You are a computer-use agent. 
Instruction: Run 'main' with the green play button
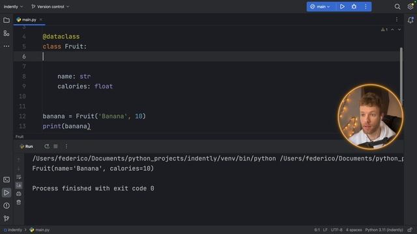[x=342, y=6]
